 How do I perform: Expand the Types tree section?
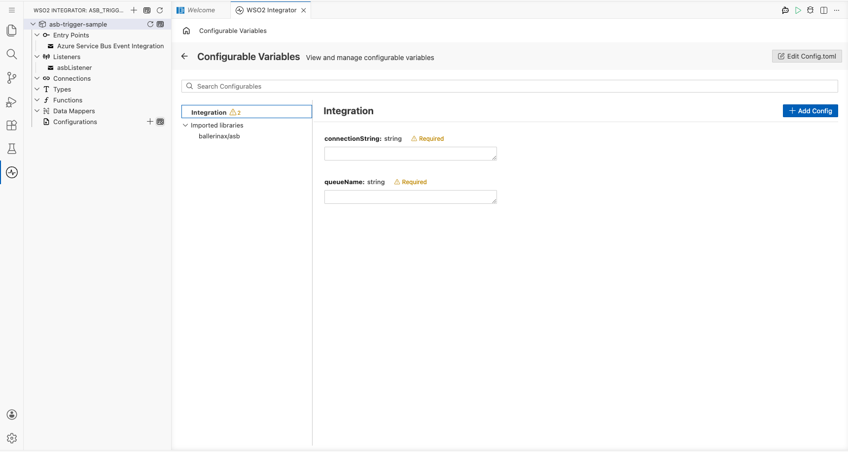pos(37,89)
